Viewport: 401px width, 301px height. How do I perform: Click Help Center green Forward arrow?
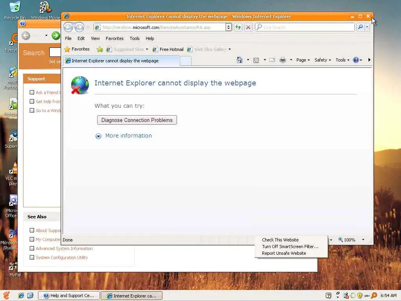click(x=56, y=35)
